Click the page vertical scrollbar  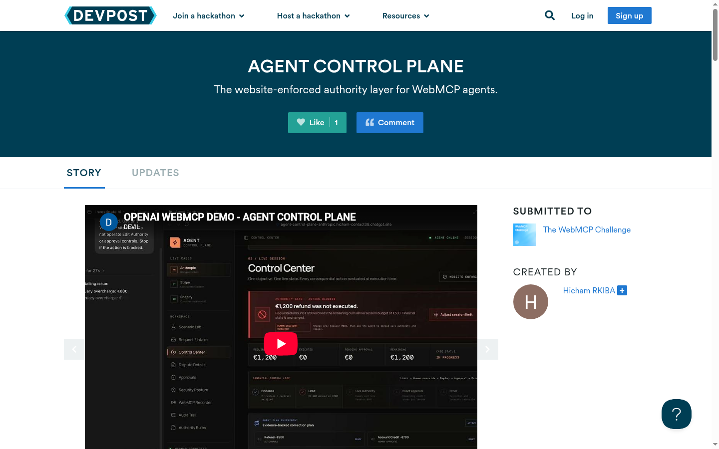click(715, 224)
